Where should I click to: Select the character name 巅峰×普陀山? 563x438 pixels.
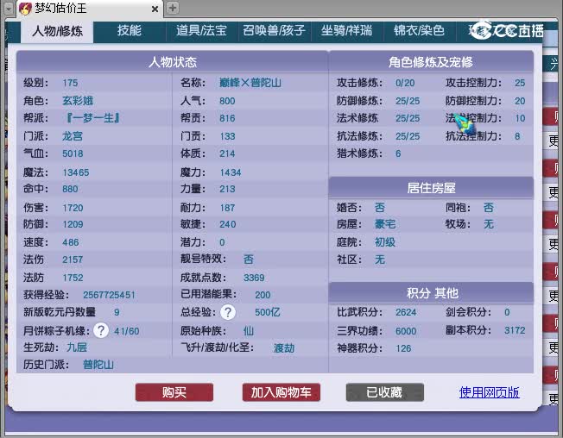coord(250,83)
